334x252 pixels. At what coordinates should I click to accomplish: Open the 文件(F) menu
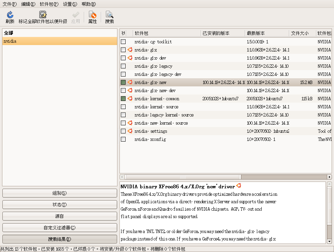coord(10,4)
